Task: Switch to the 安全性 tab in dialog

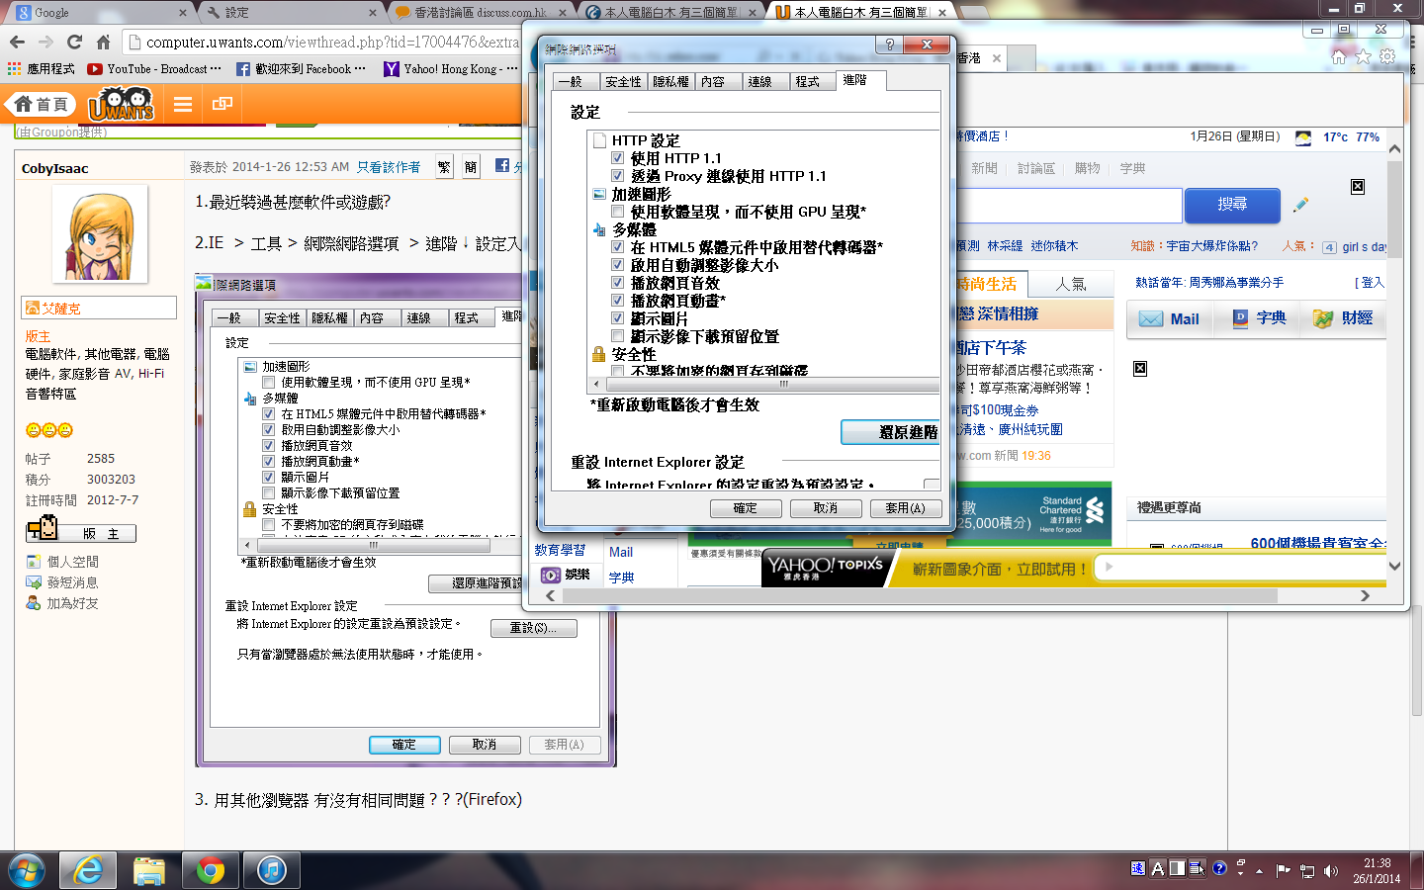Action: click(623, 81)
